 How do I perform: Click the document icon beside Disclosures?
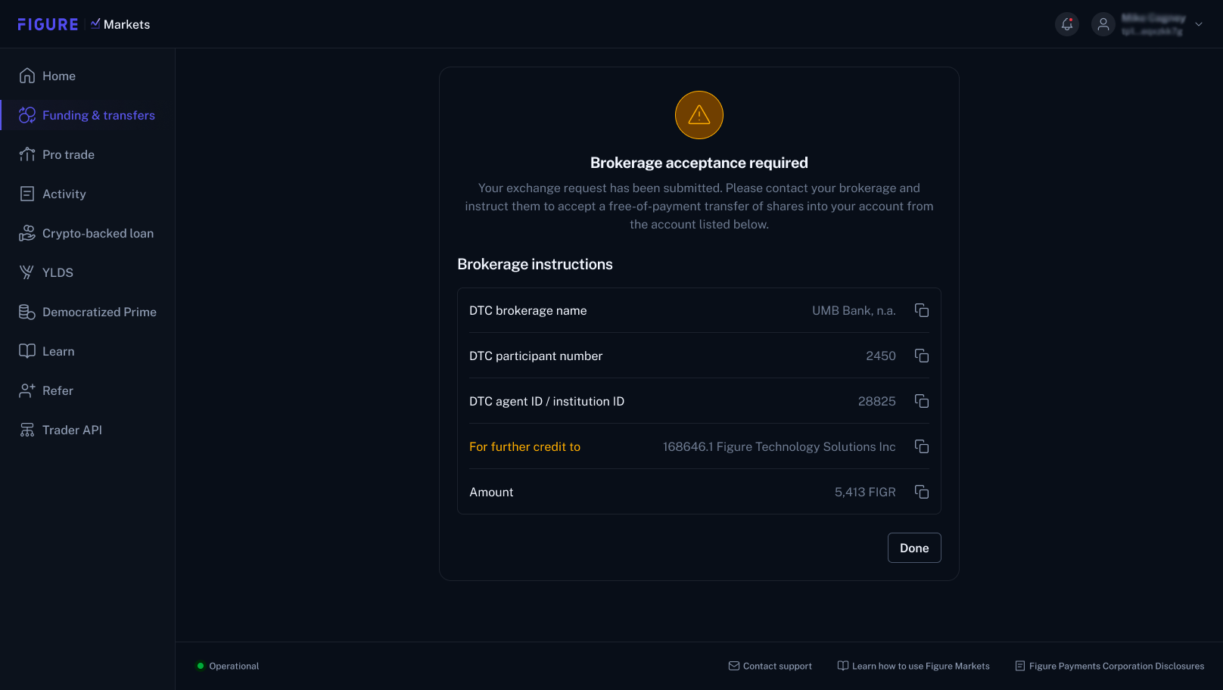pos(1020,666)
